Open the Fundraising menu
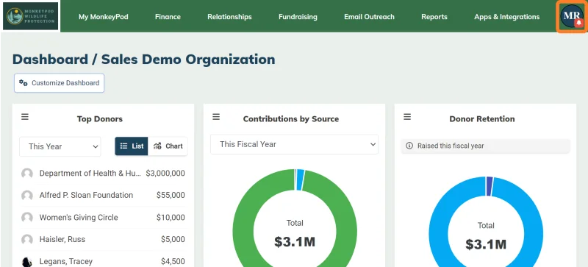 point(298,17)
